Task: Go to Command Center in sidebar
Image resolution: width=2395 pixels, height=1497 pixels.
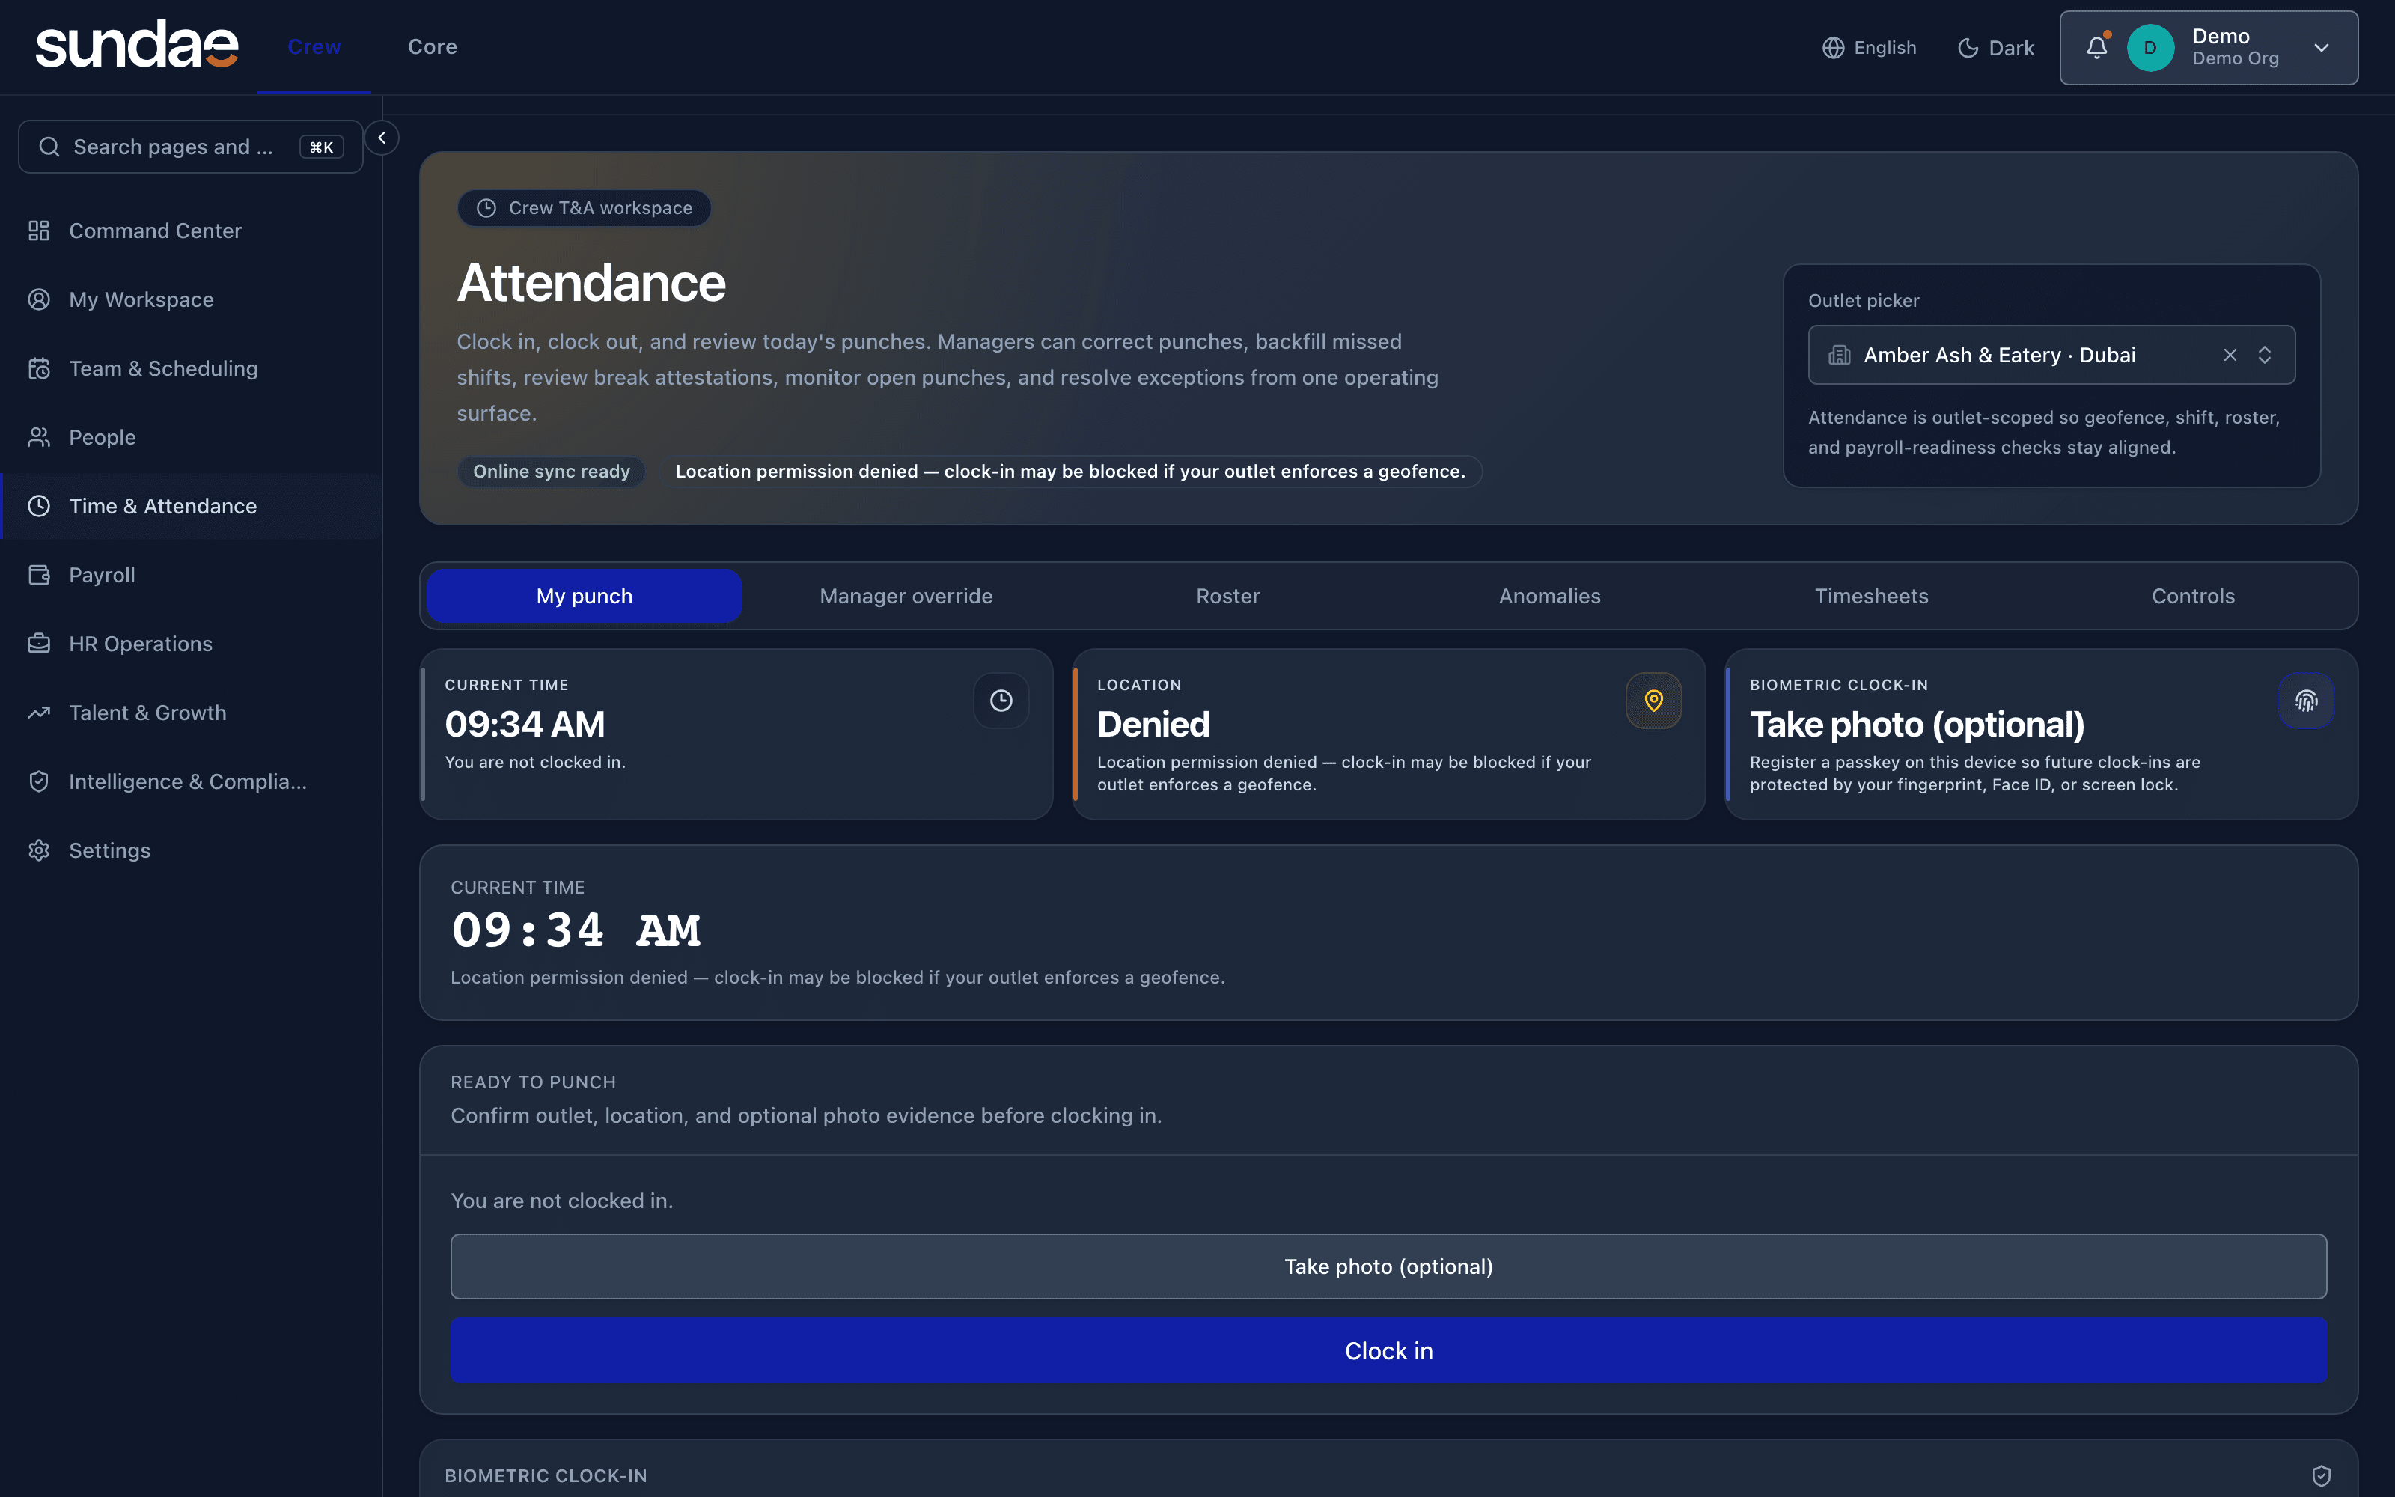Action: pyautogui.click(x=191, y=231)
